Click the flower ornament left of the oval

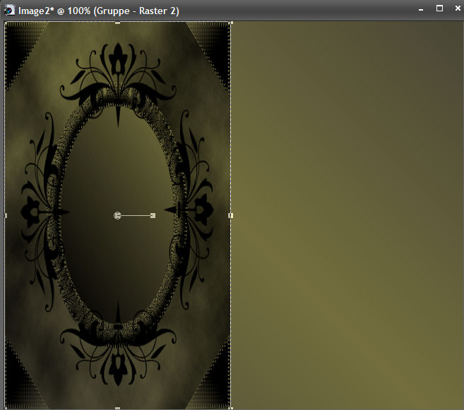tap(32, 210)
